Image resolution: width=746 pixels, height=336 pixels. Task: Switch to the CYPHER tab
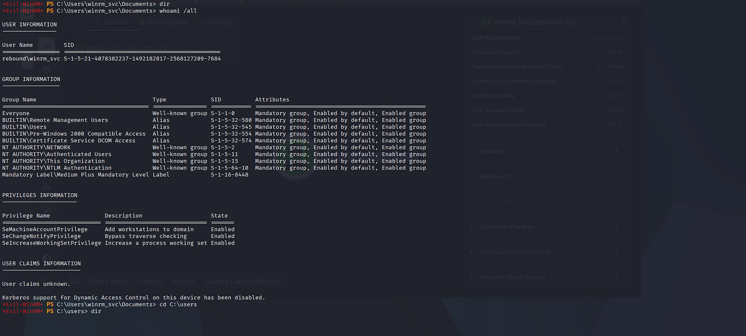(x=216, y=23)
